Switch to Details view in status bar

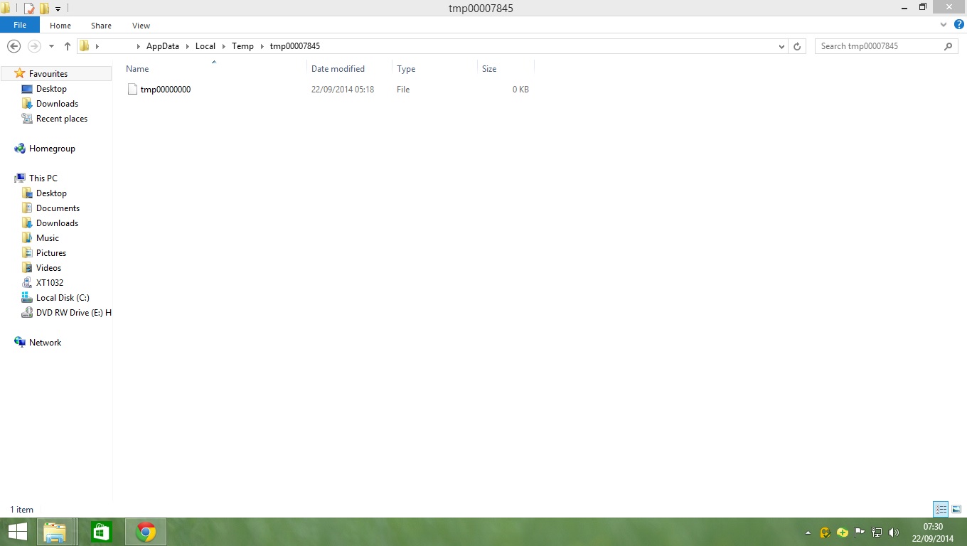[941, 509]
